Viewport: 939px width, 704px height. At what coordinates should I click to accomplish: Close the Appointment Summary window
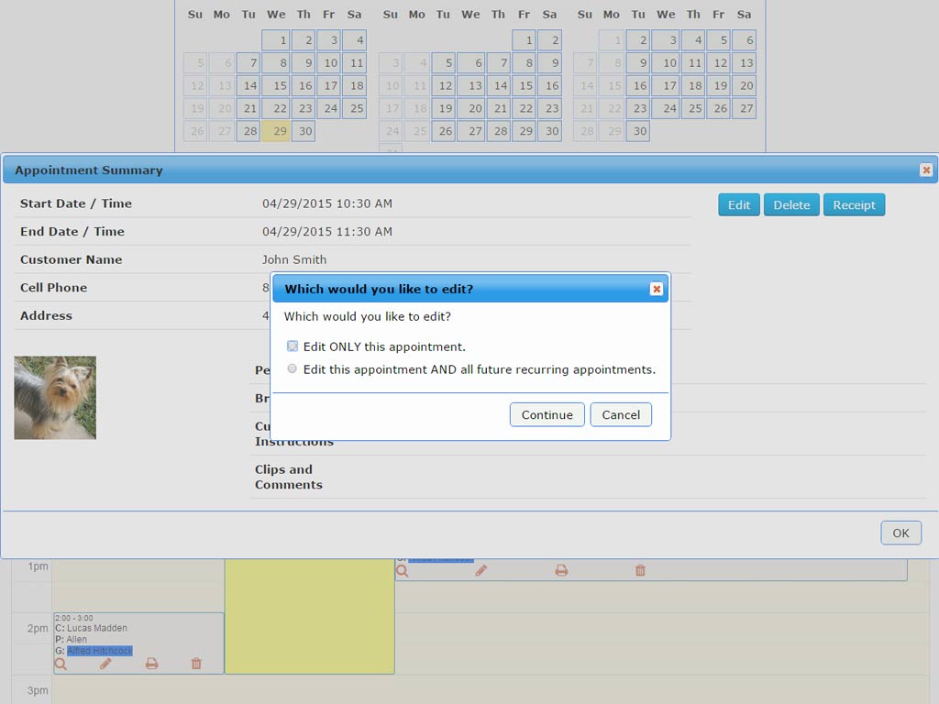point(925,170)
